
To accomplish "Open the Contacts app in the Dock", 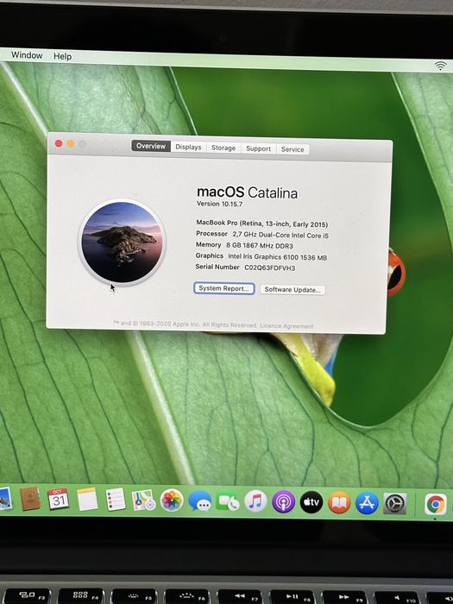I will coord(30,499).
